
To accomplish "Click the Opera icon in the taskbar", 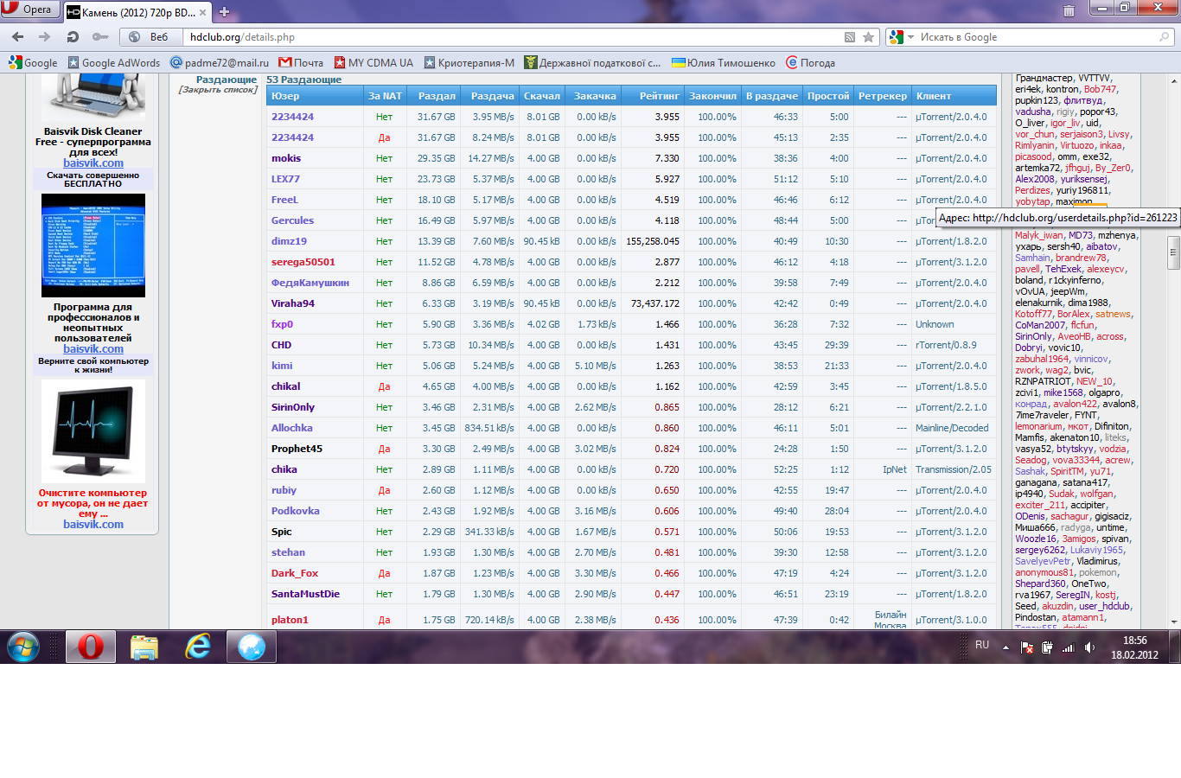I will click(91, 647).
